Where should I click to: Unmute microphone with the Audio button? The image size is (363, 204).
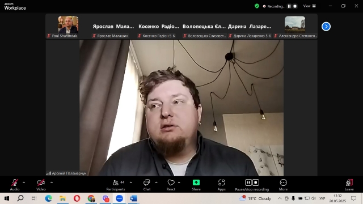click(x=15, y=185)
